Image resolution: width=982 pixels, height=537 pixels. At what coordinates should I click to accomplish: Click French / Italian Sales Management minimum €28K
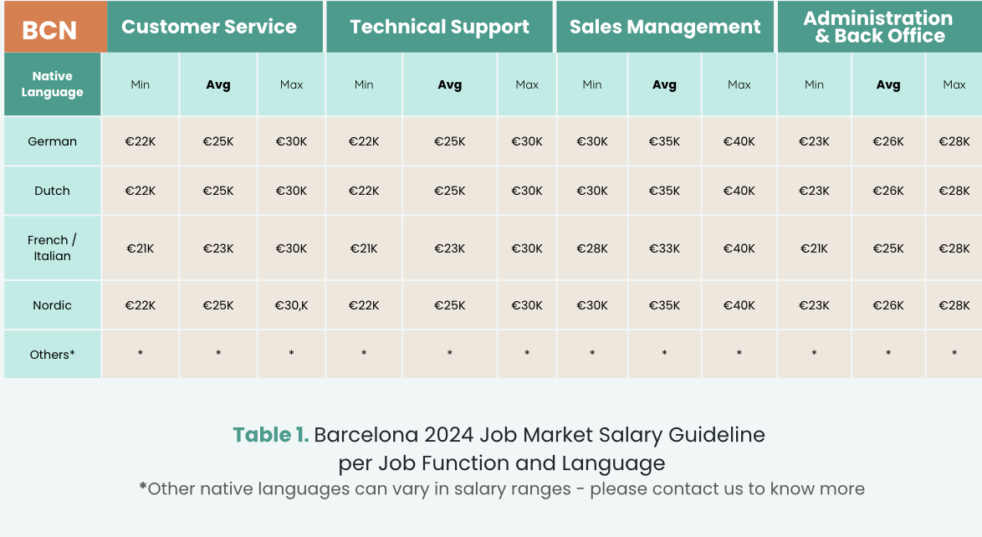click(x=592, y=248)
